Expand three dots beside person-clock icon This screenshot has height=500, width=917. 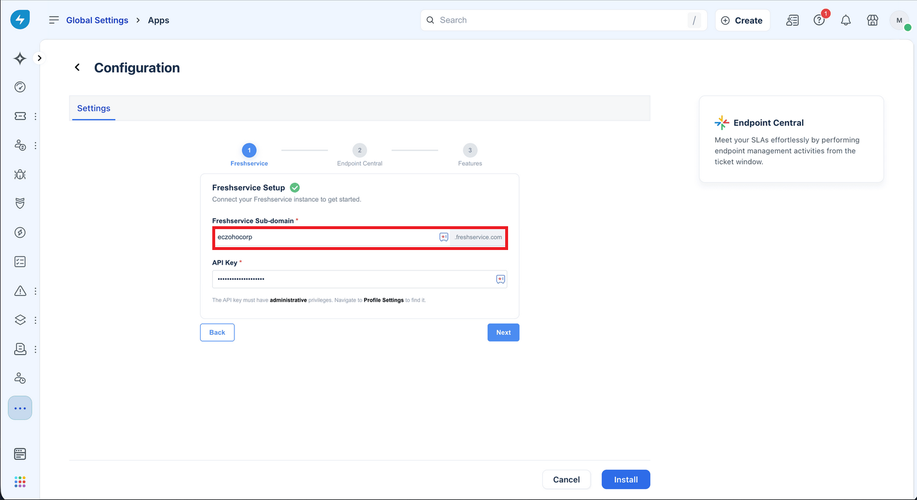[35, 145]
